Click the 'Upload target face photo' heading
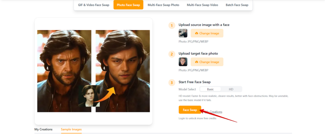325x134 pixels. pyautogui.click(x=198, y=54)
